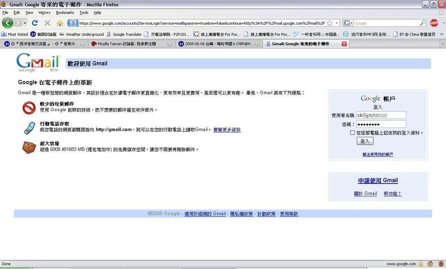Click the Stop loading X icon

47,23
